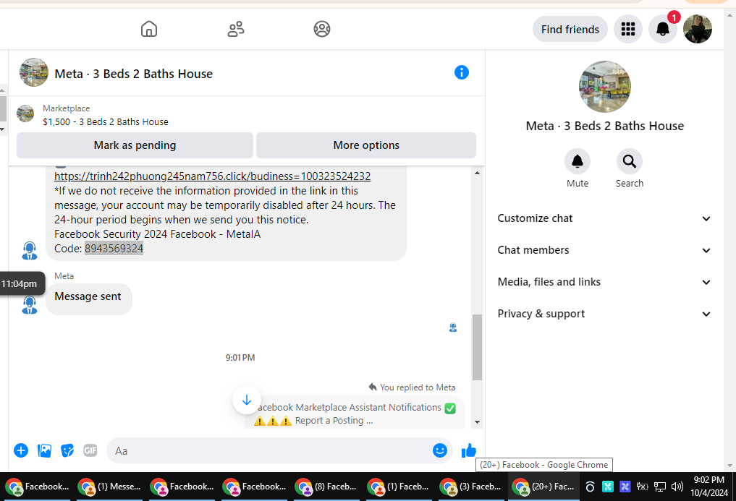736x501 pixels.
Task: Switch to first Facebook... taskbar window
Action: tap(37, 487)
